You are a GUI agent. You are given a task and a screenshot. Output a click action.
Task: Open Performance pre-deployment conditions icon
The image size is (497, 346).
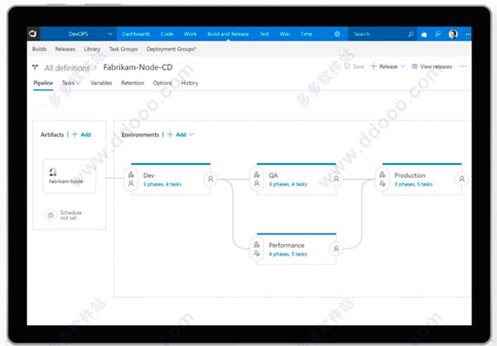coord(257,249)
